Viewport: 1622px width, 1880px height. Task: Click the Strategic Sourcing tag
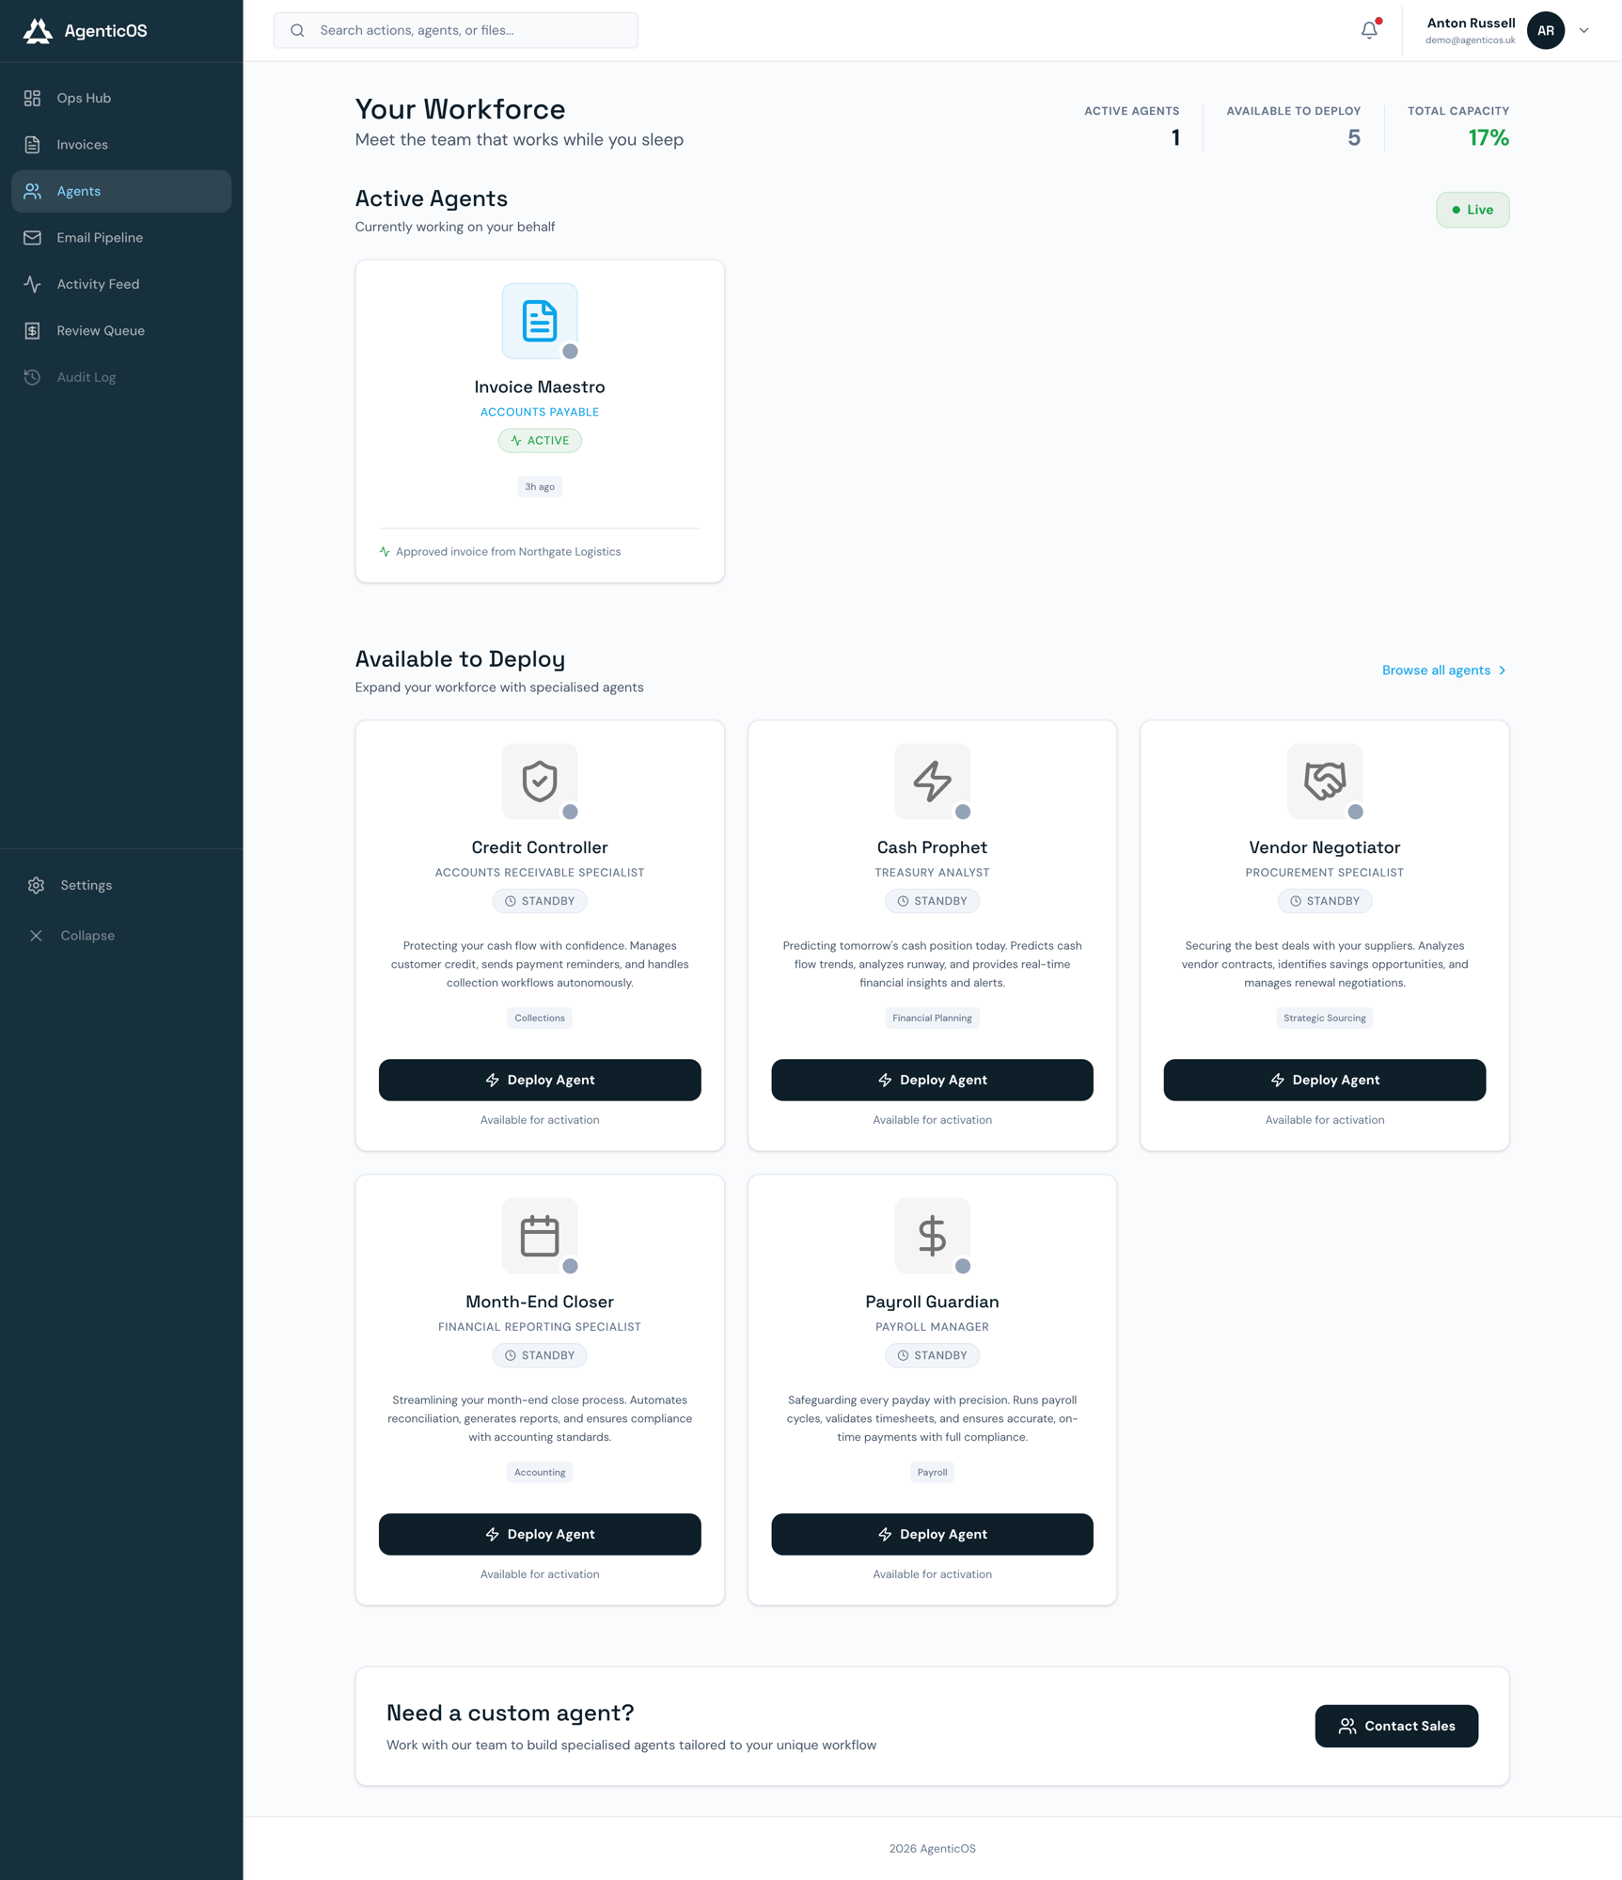tap(1324, 1018)
